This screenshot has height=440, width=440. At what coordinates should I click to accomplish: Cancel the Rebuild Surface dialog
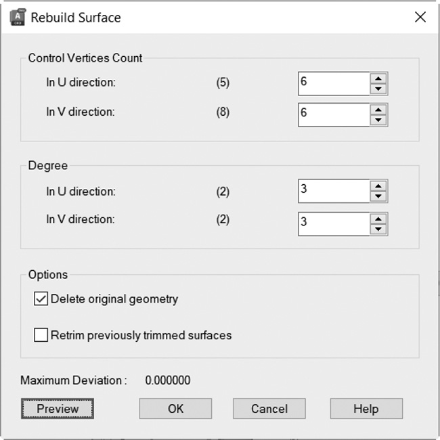pos(269,409)
